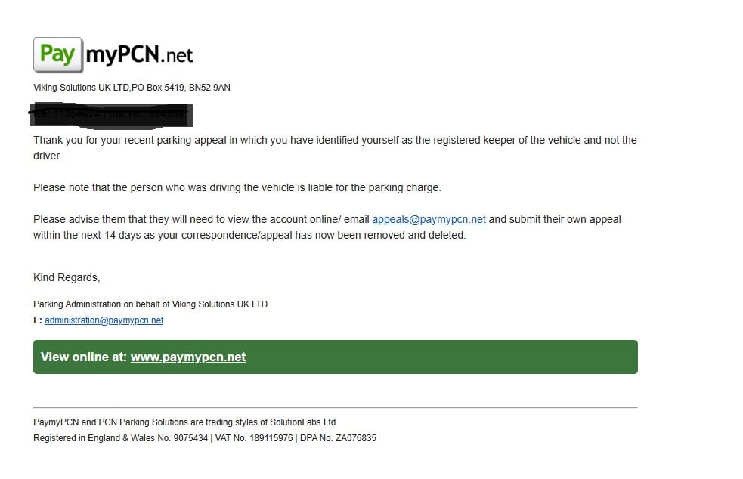Viewport: 743px width, 479px height.
Task: Open the administration@paymypcn.net email link
Action: tap(104, 320)
